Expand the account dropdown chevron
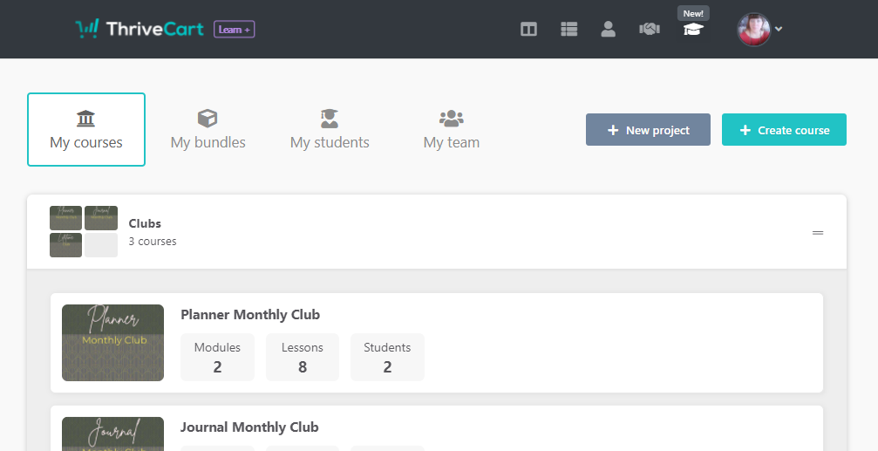 click(x=779, y=29)
